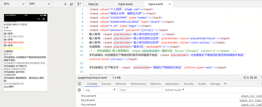
Task: Click the mini program close circle icon
Action: (44, 19)
